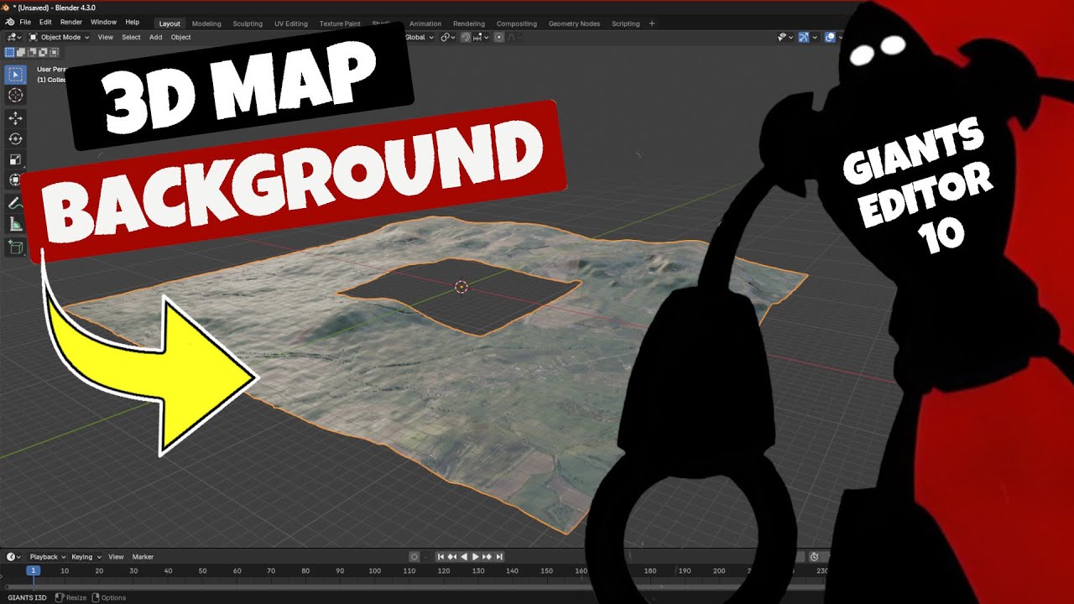Open the Playback dropdown in timeline
Viewport: 1074px width, 604px height.
[47, 557]
